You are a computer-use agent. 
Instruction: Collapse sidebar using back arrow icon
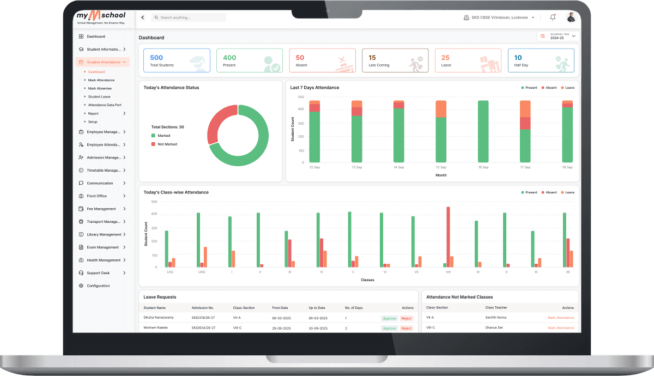coord(143,17)
